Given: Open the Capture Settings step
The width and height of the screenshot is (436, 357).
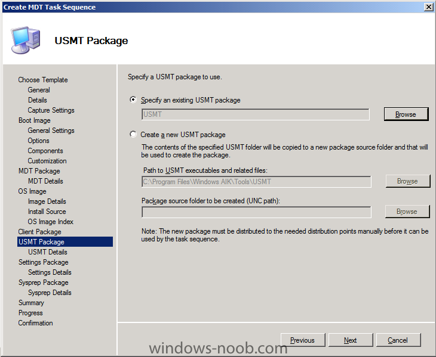Looking at the screenshot, I should (x=51, y=110).
